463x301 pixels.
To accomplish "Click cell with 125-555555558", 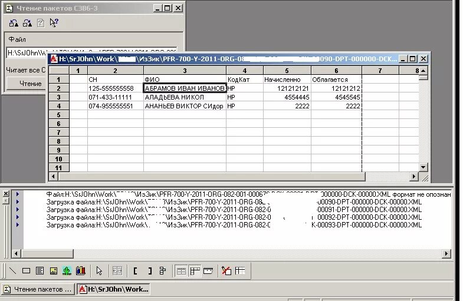I will pyautogui.click(x=116, y=88).
